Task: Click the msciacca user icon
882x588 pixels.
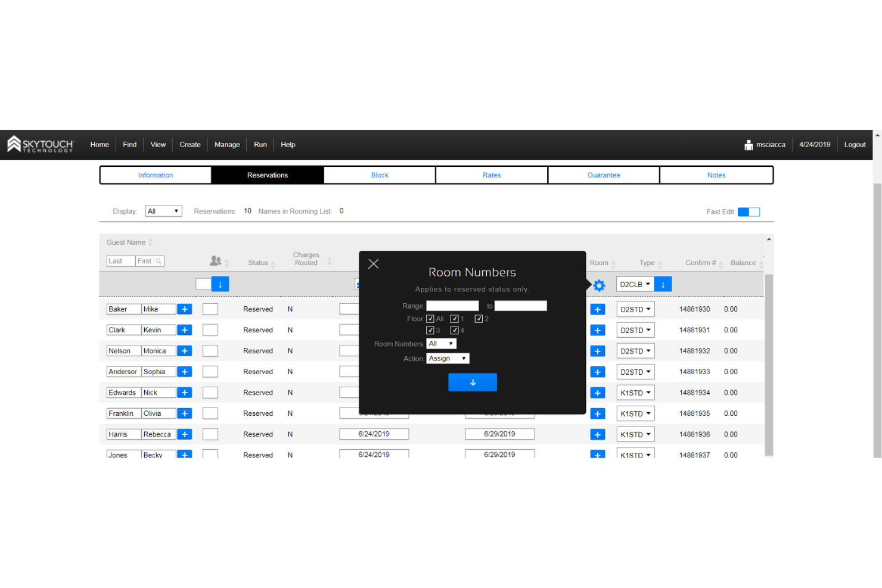Action: [749, 145]
